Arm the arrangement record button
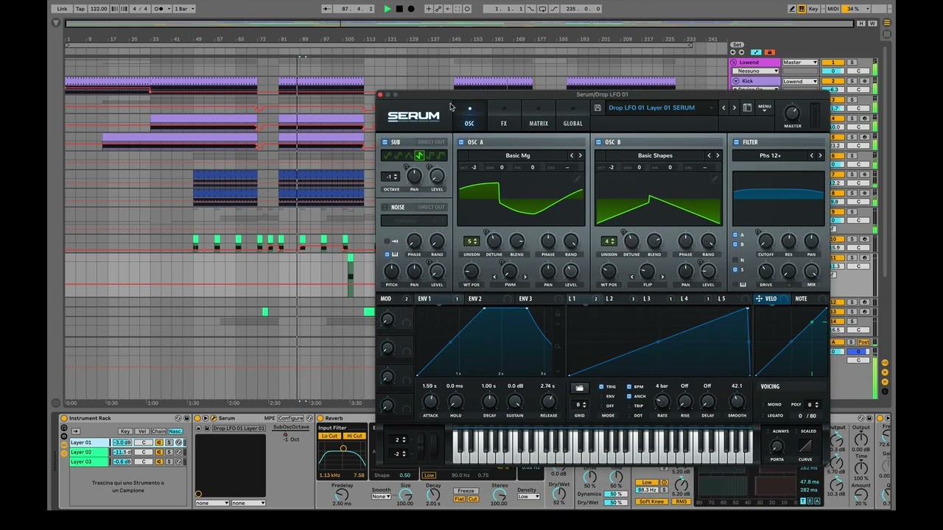This screenshot has height=530, width=943. click(411, 9)
